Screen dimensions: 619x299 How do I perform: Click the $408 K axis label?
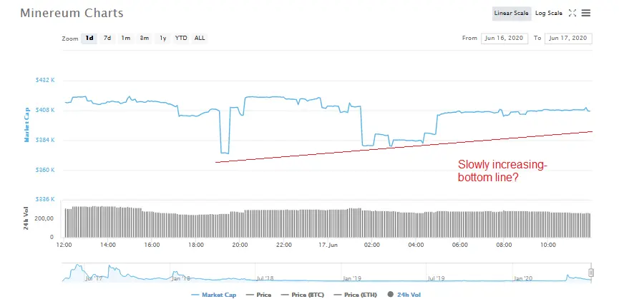45,110
